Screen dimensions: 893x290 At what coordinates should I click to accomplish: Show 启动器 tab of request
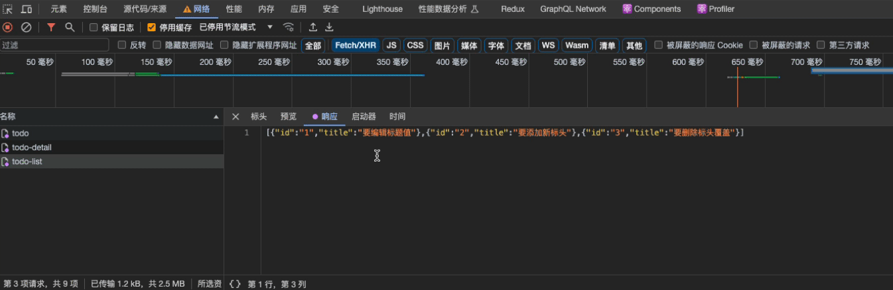tap(364, 117)
